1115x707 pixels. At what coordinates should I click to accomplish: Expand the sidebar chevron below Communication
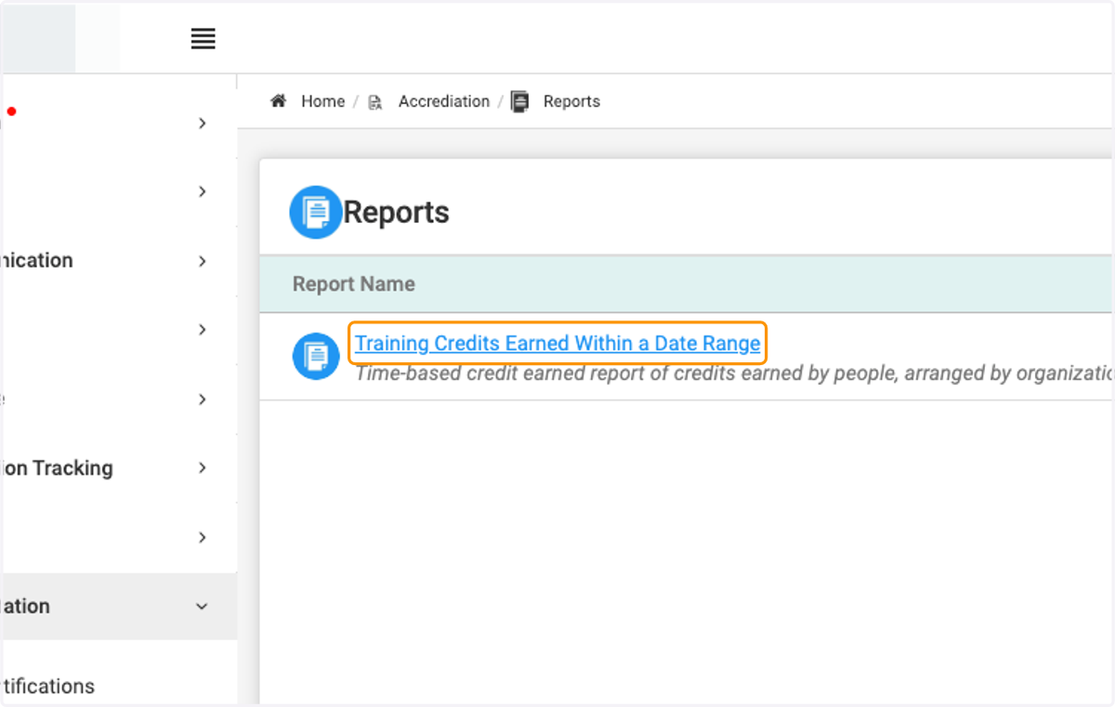pos(203,330)
